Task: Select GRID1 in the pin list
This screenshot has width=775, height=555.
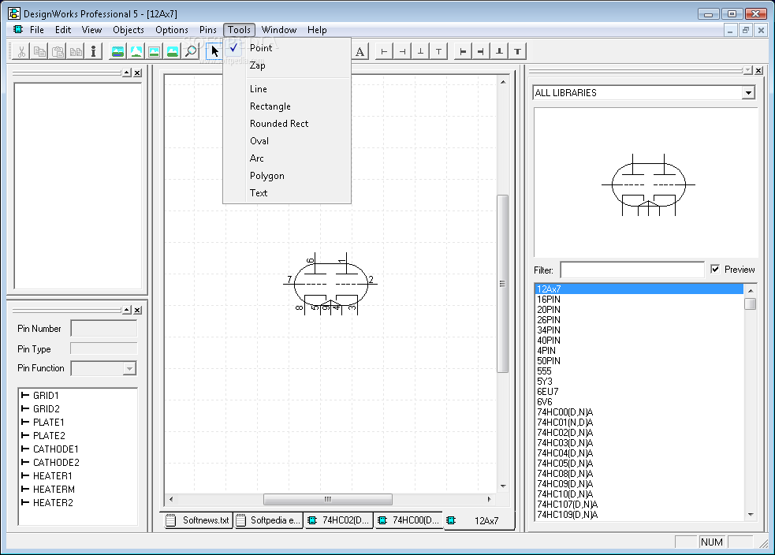Action: click(46, 396)
